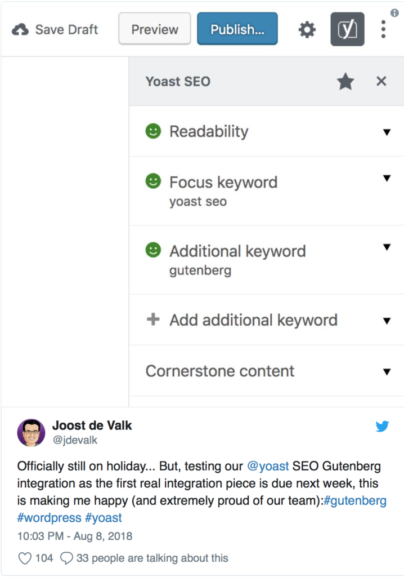
Task: Open the settings gear icon
Action: pos(307,29)
